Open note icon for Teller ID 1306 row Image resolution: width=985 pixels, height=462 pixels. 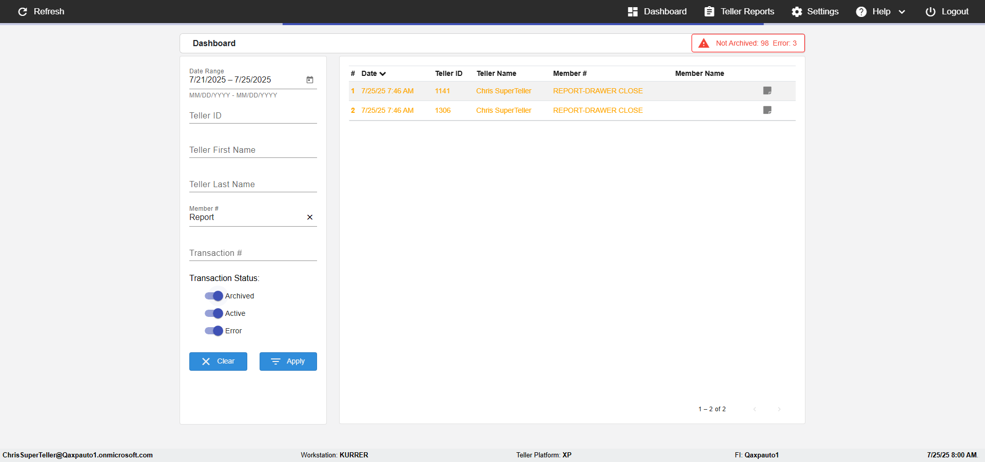pyautogui.click(x=767, y=110)
